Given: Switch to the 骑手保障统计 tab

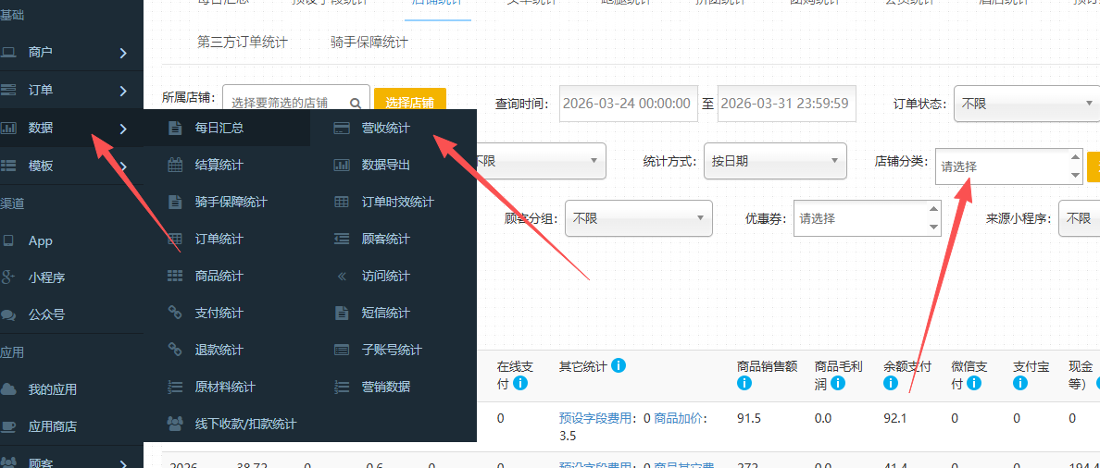Looking at the screenshot, I should coord(369,42).
